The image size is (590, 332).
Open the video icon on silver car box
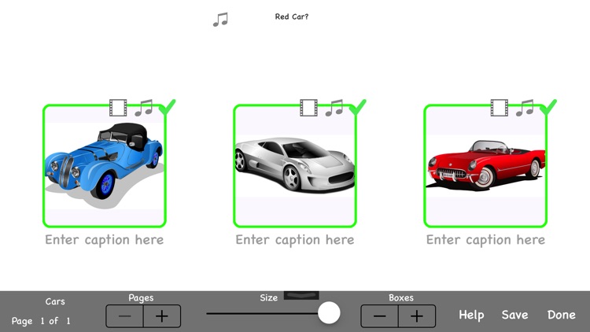(308, 108)
